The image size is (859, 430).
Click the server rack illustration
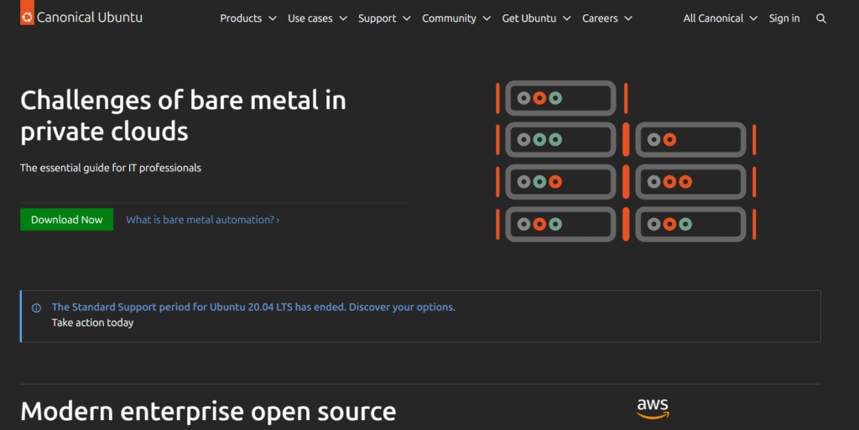[x=626, y=162]
